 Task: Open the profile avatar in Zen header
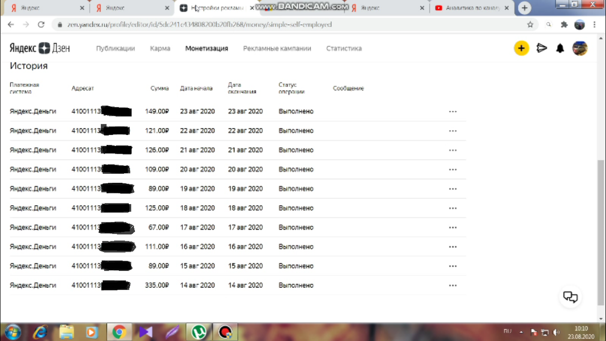(580, 48)
